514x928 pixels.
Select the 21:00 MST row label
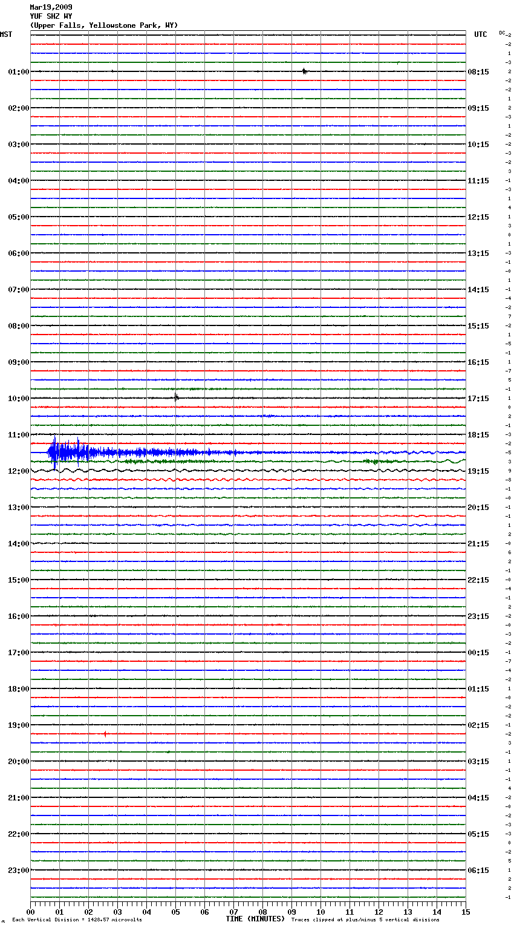[x=19, y=798]
